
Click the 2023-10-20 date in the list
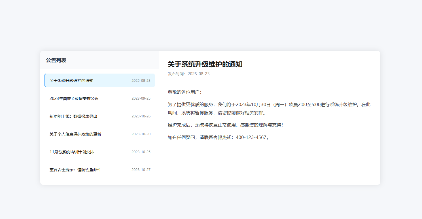141,134
